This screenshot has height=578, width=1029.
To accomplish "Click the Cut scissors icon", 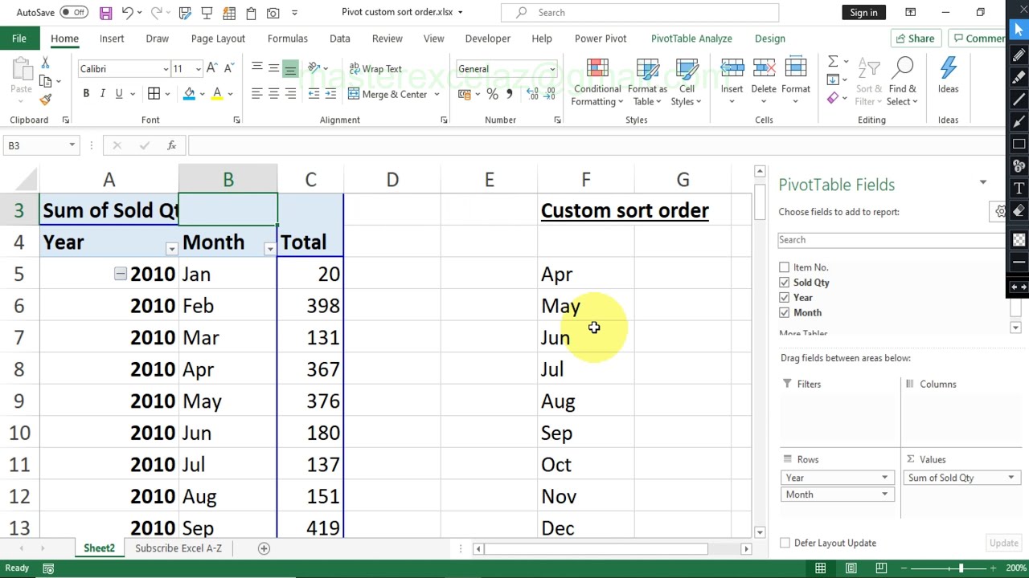I will point(45,63).
